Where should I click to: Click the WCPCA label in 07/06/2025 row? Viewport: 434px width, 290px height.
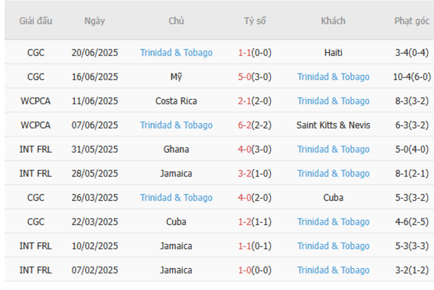tap(35, 125)
